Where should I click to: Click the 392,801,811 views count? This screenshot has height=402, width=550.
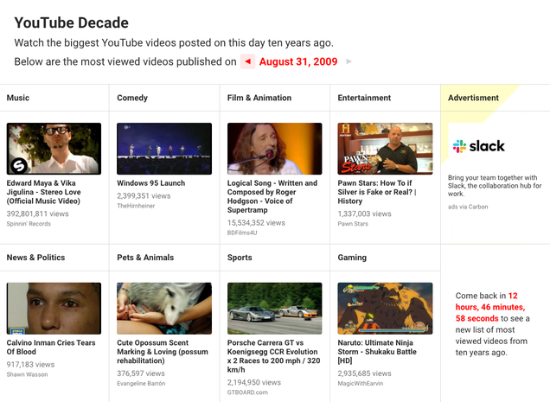[37, 214]
